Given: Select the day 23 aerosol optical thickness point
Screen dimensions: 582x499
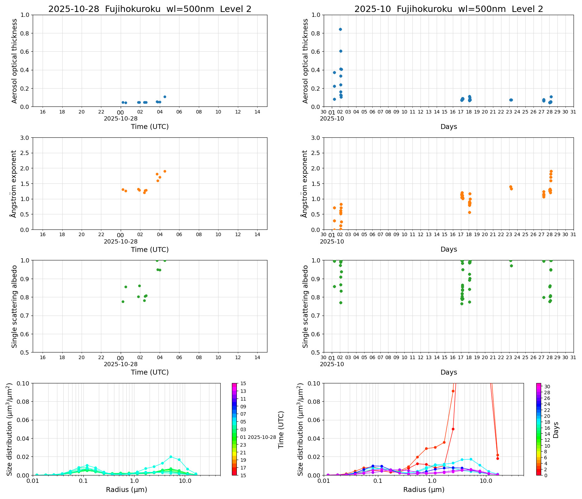Looking at the screenshot, I should pyautogui.click(x=511, y=100).
